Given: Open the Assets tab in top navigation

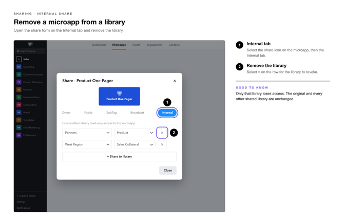Looking at the screenshot, I should point(136,45).
